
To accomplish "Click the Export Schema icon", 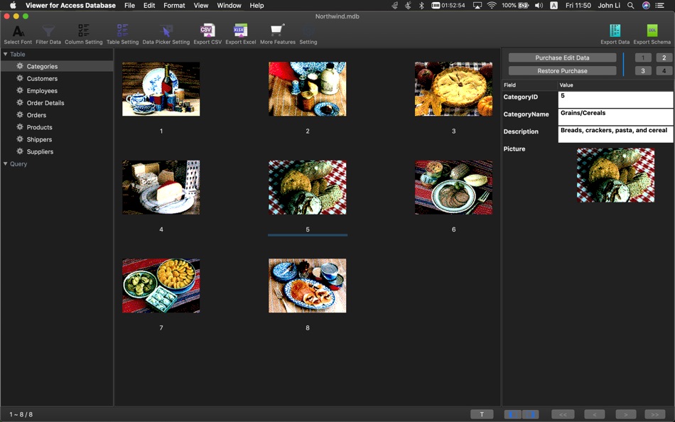I will (x=652, y=32).
